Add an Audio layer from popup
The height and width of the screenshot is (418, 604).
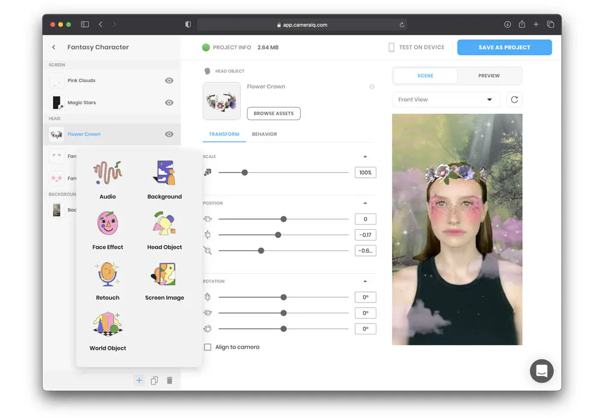(107, 180)
